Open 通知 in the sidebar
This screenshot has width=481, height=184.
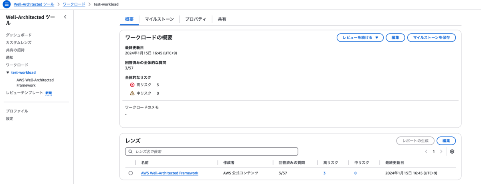(x=10, y=58)
